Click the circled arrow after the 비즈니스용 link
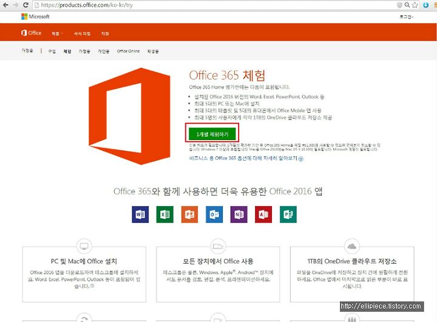 [300, 159]
